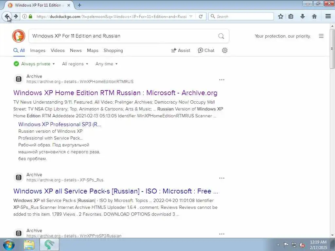
Task: Switch to Maps results tab
Action: [93, 50]
